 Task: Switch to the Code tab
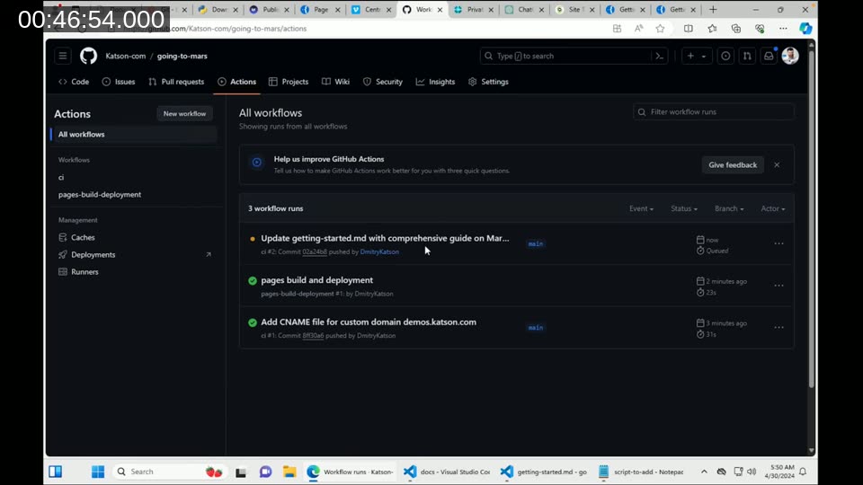pyautogui.click(x=74, y=82)
